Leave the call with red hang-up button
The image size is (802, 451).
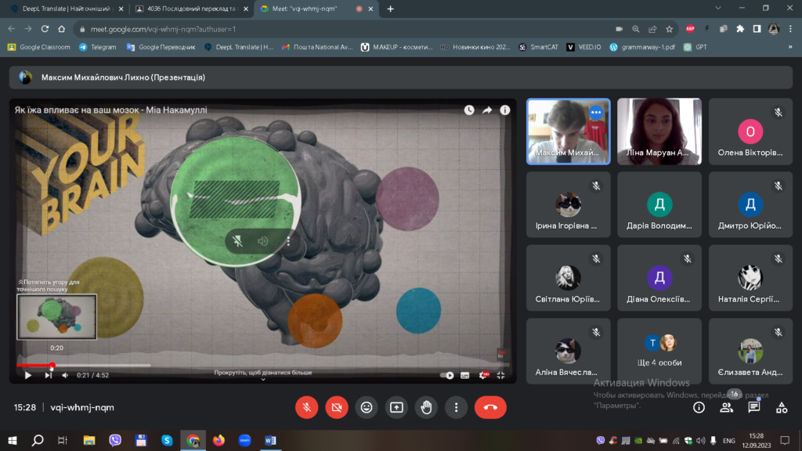[490, 407]
